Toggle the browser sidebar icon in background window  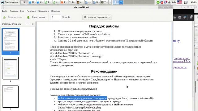(x=179, y=18)
